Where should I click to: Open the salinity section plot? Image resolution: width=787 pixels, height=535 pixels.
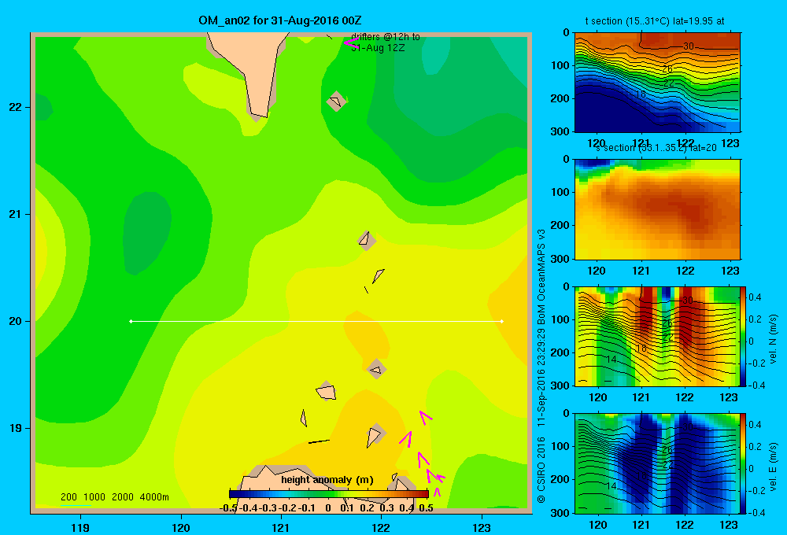pos(657,209)
